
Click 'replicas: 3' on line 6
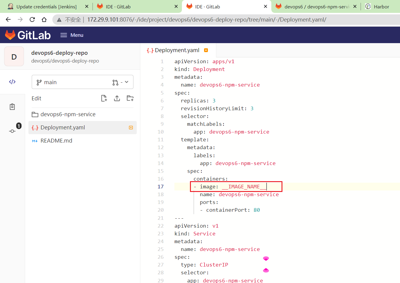(198, 101)
